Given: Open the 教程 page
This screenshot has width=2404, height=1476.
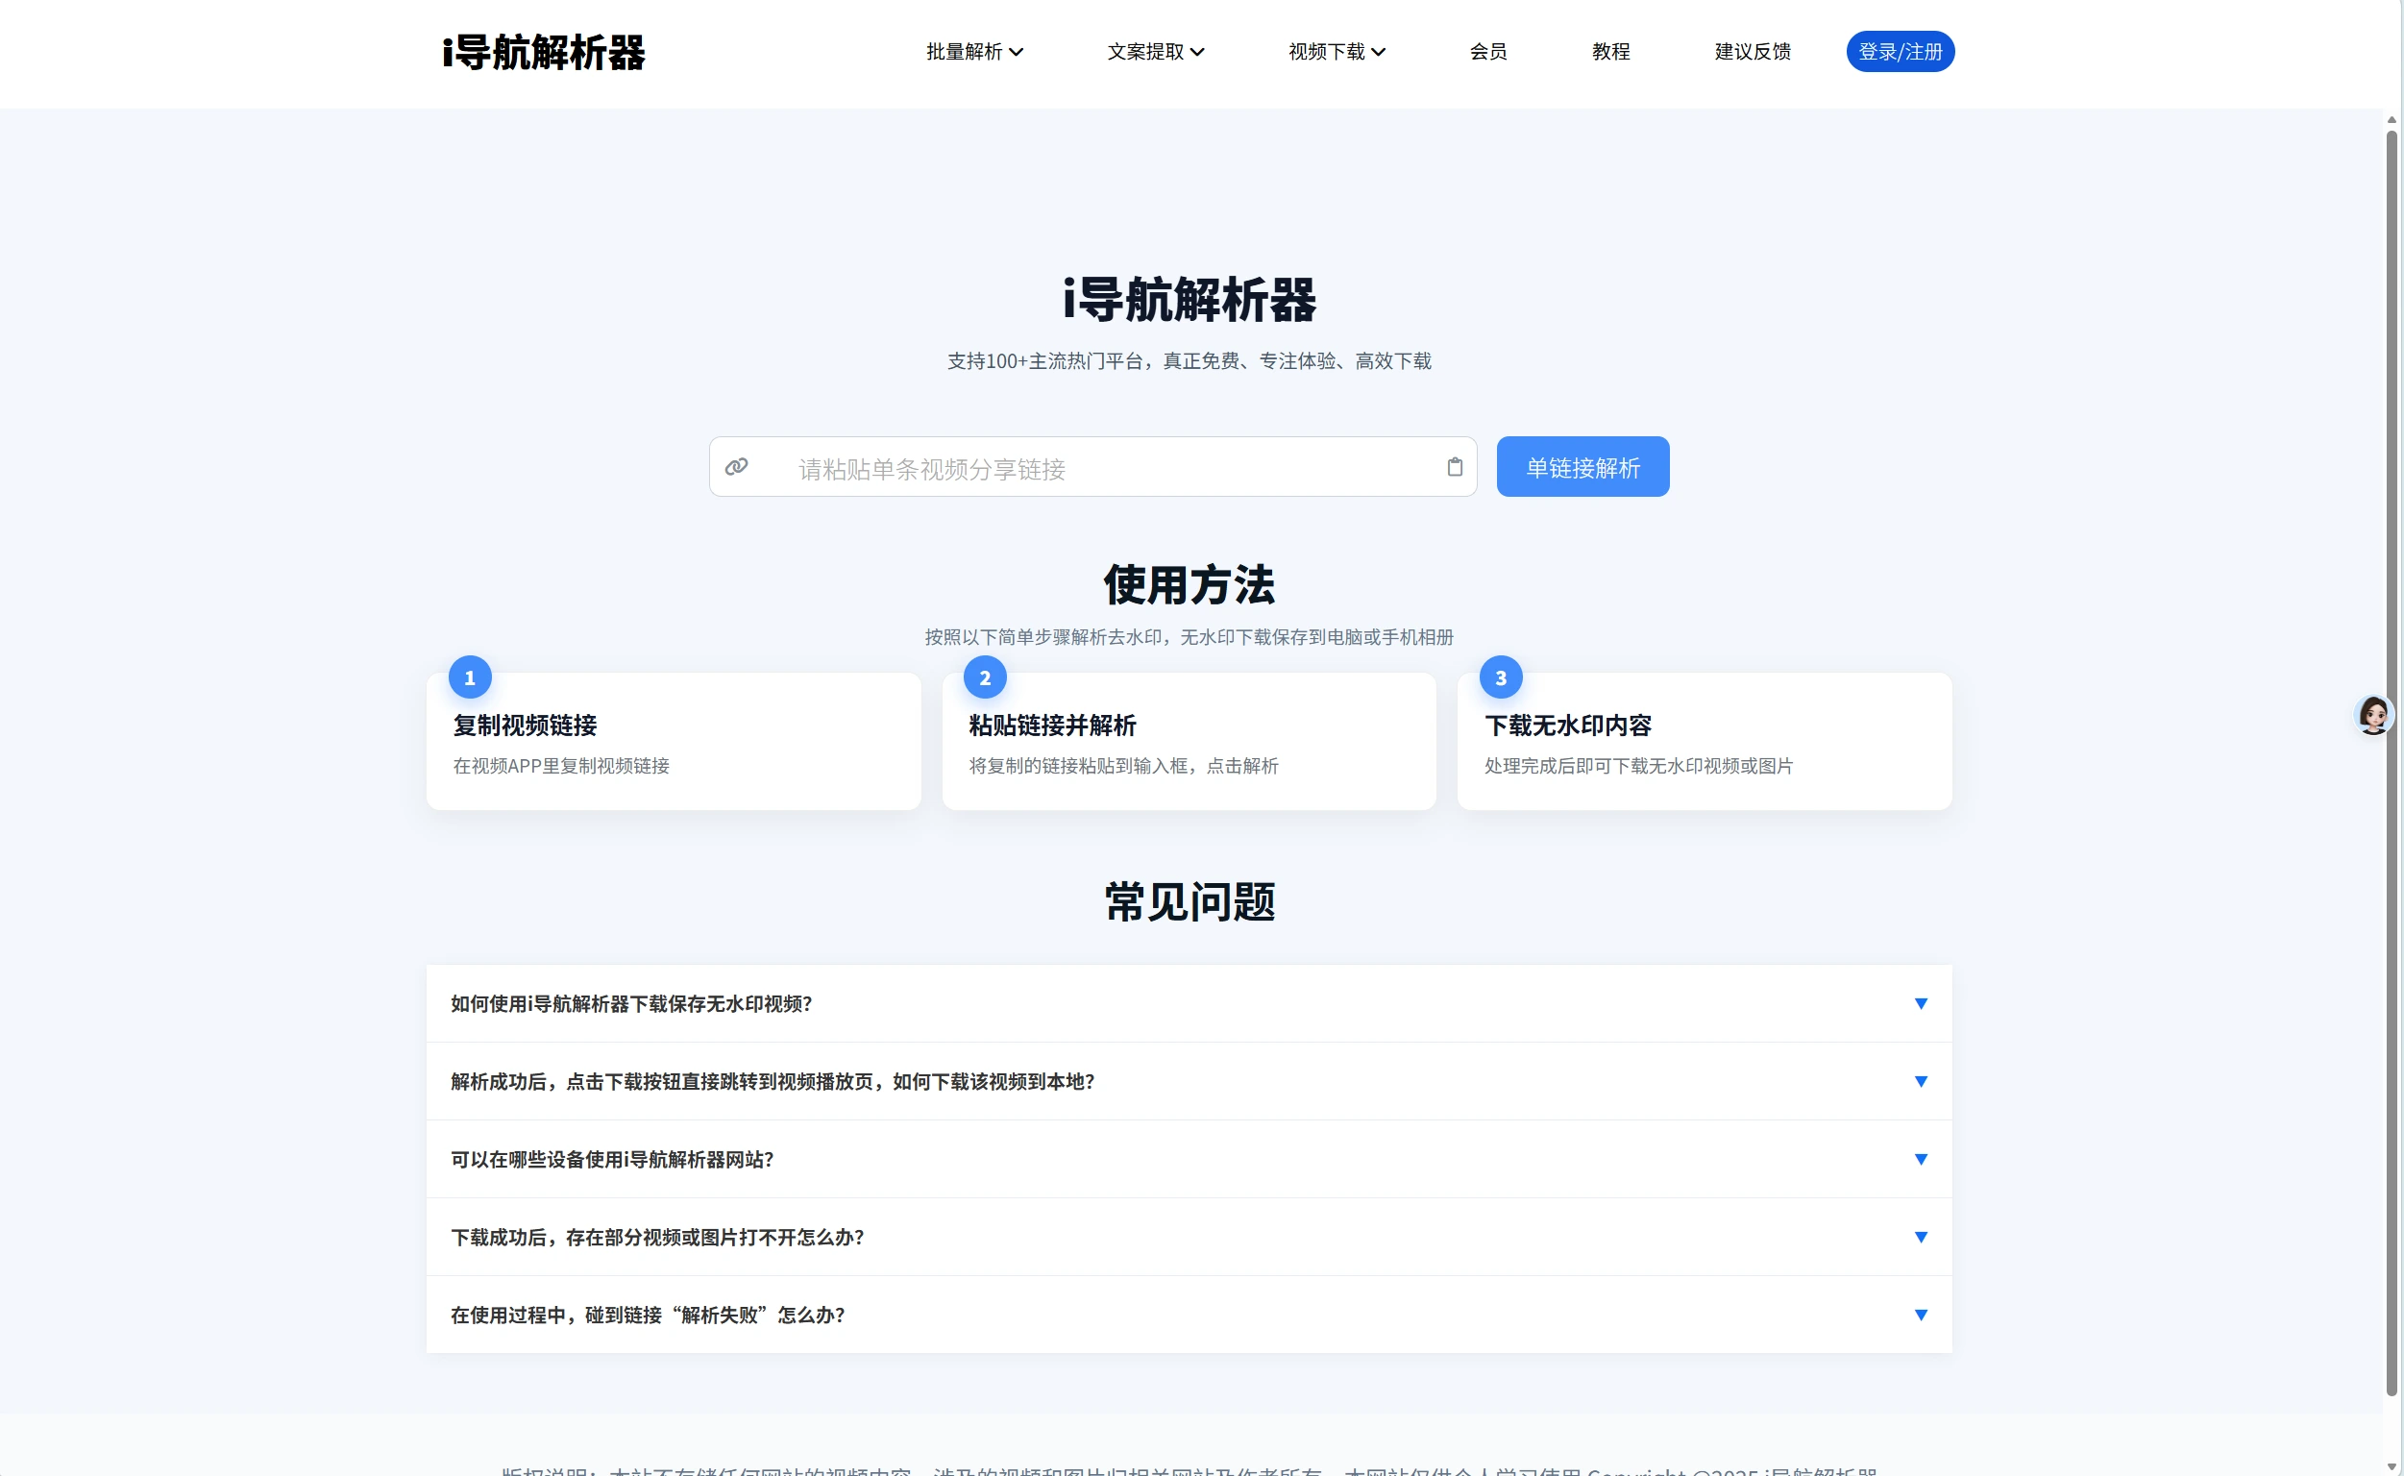Looking at the screenshot, I should pyautogui.click(x=1610, y=52).
